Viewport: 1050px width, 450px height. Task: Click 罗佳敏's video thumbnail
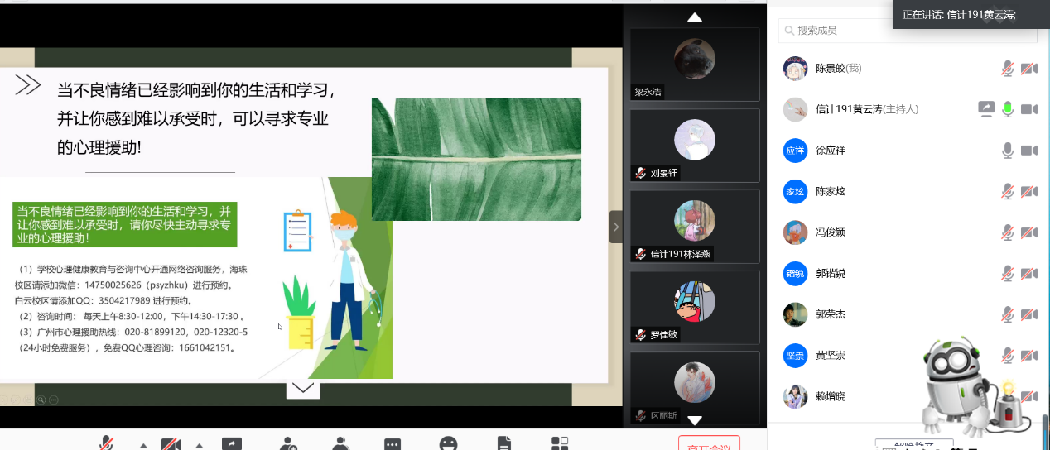pyautogui.click(x=695, y=306)
